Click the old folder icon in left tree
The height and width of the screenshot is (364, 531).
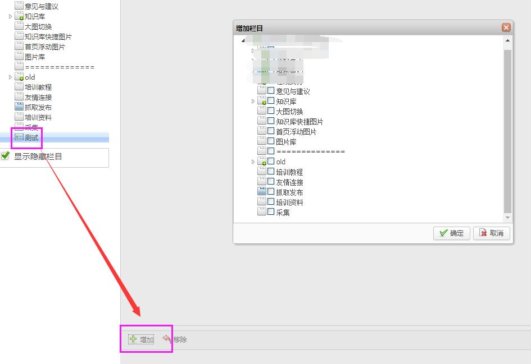(x=19, y=77)
